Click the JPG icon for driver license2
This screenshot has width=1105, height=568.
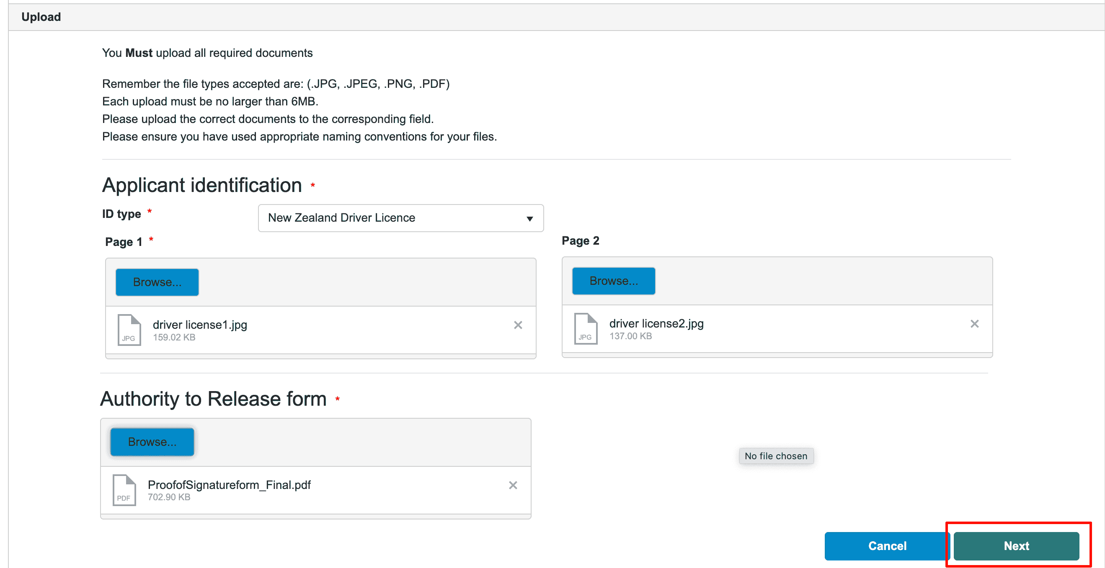586,329
